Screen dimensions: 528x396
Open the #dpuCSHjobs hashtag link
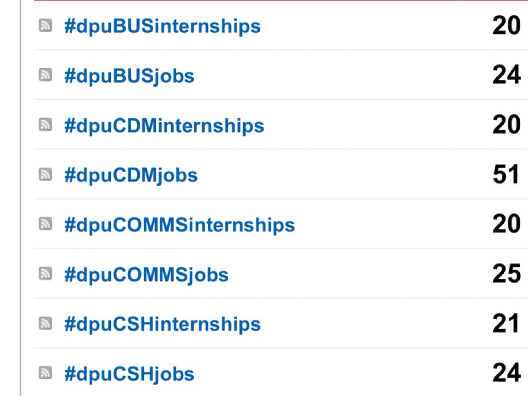tap(129, 373)
